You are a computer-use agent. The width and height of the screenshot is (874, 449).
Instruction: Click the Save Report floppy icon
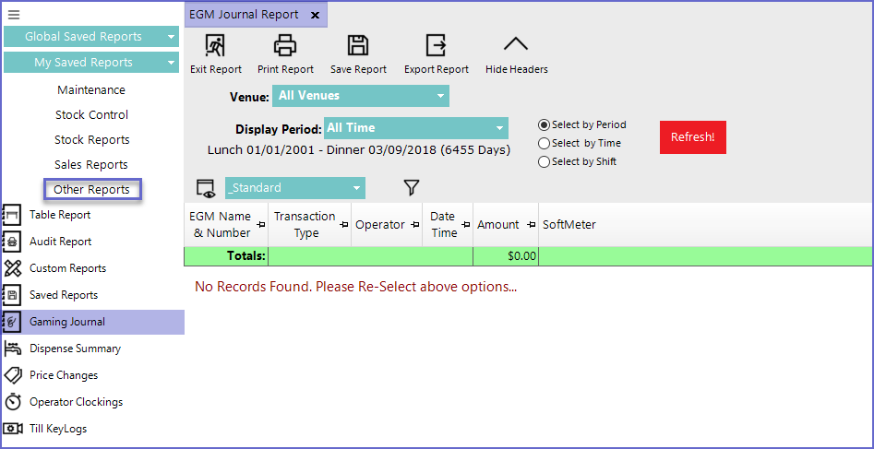point(357,46)
